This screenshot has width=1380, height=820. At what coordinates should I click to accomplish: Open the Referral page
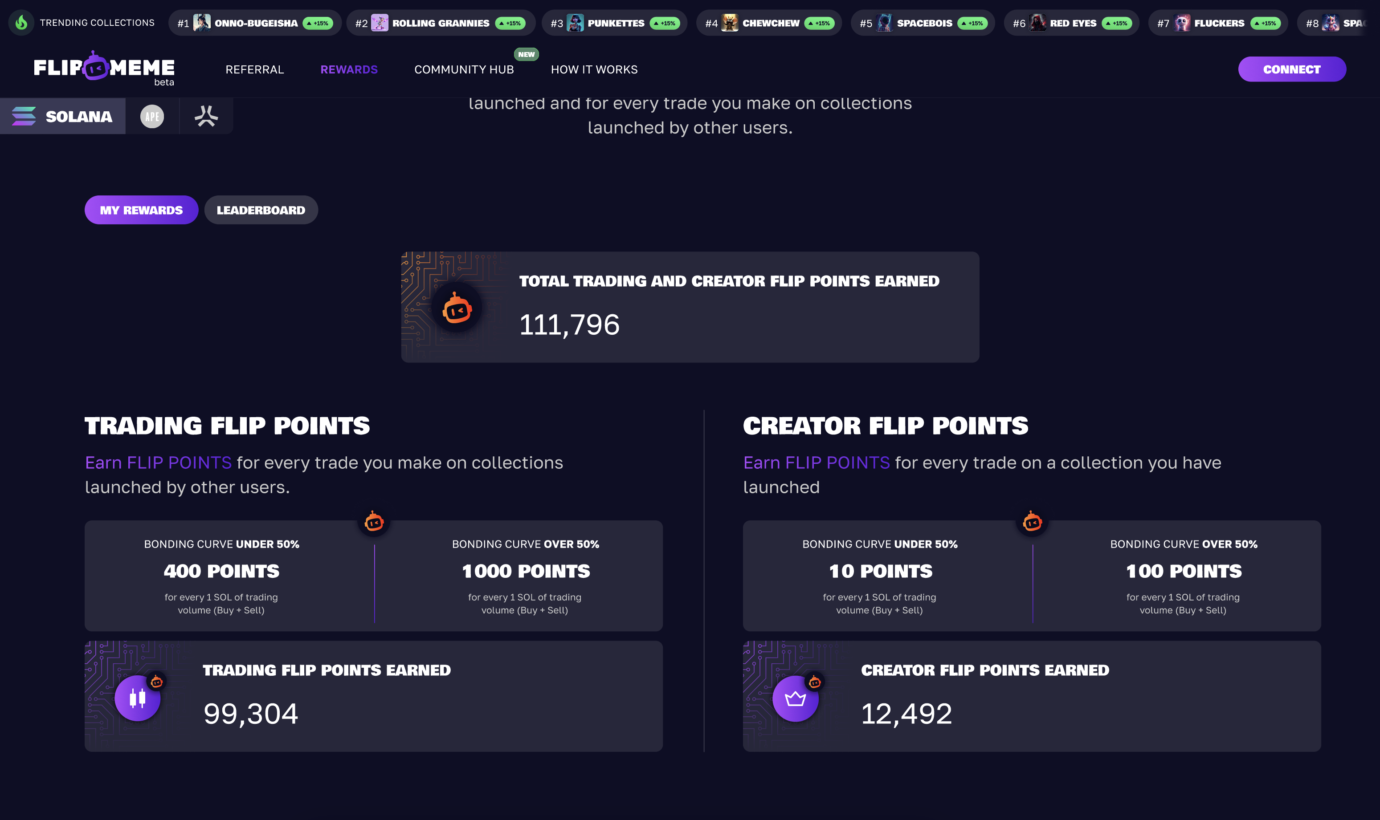coord(254,69)
